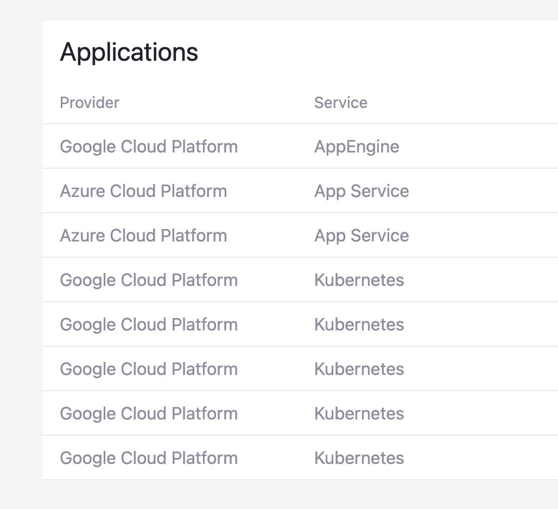Select the AppEngine row
Image resolution: width=558 pixels, height=509 pixels.
point(217,147)
